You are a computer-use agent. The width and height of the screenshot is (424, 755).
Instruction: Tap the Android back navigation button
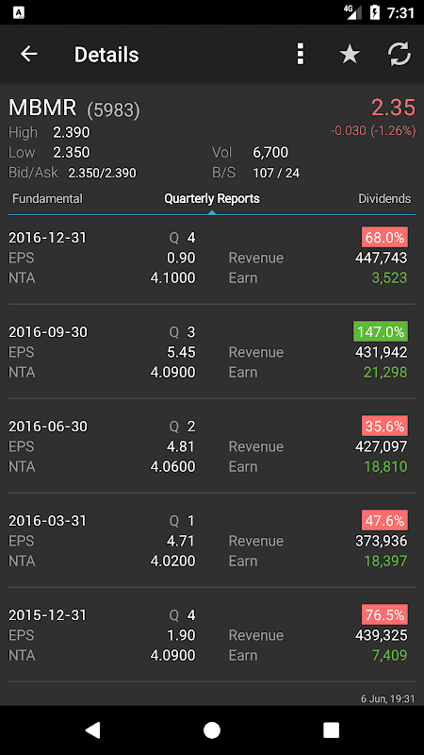pyautogui.click(x=92, y=730)
